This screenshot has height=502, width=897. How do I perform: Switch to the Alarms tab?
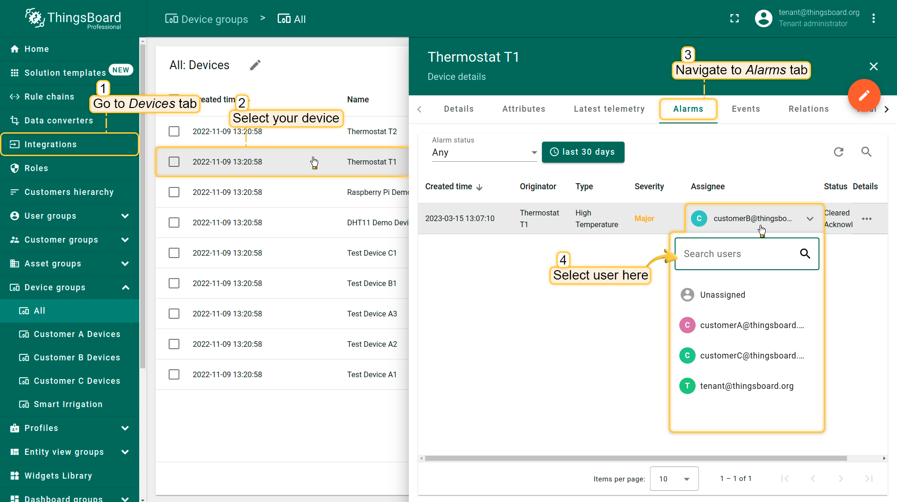click(x=688, y=109)
